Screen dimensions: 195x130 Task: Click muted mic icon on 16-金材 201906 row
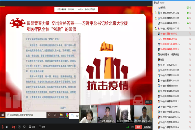190,107
